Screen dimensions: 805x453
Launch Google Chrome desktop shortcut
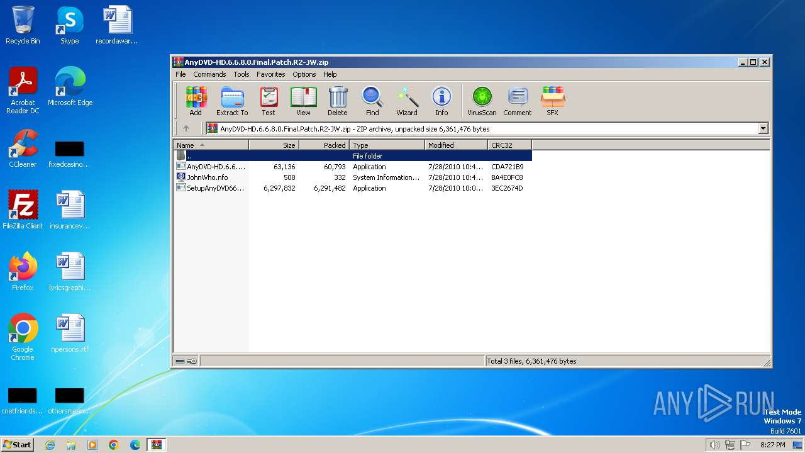tap(23, 337)
